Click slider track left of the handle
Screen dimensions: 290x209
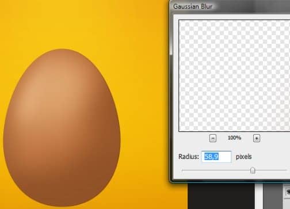pos(216,170)
